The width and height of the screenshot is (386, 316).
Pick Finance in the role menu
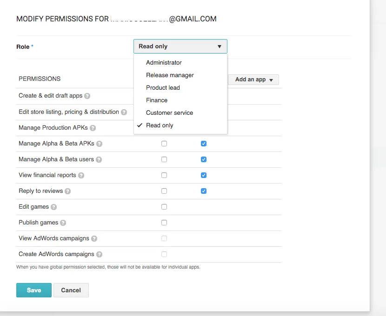click(x=157, y=100)
